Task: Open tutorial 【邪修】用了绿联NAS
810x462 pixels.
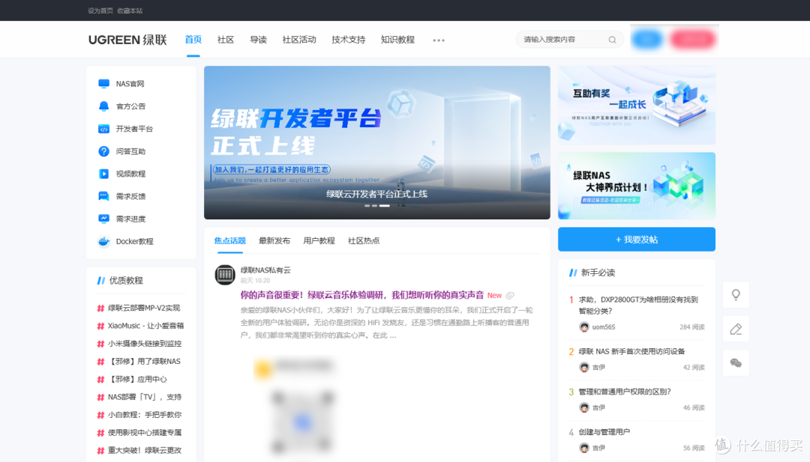Action: pos(144,362)
